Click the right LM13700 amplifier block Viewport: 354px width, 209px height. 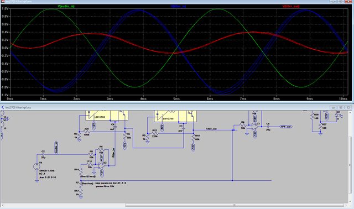(x=175, y=116)
